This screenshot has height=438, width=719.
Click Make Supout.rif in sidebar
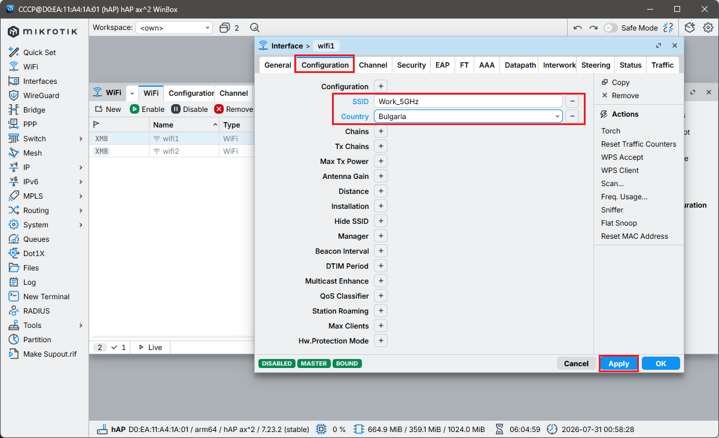[x=50, y=354]
